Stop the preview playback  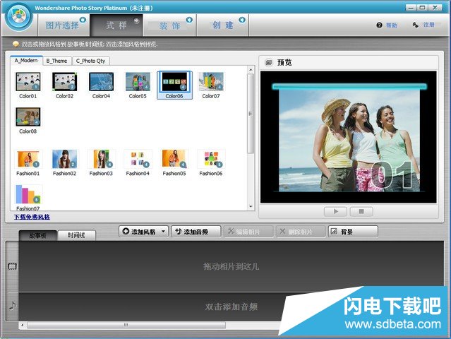pos(361,211)
